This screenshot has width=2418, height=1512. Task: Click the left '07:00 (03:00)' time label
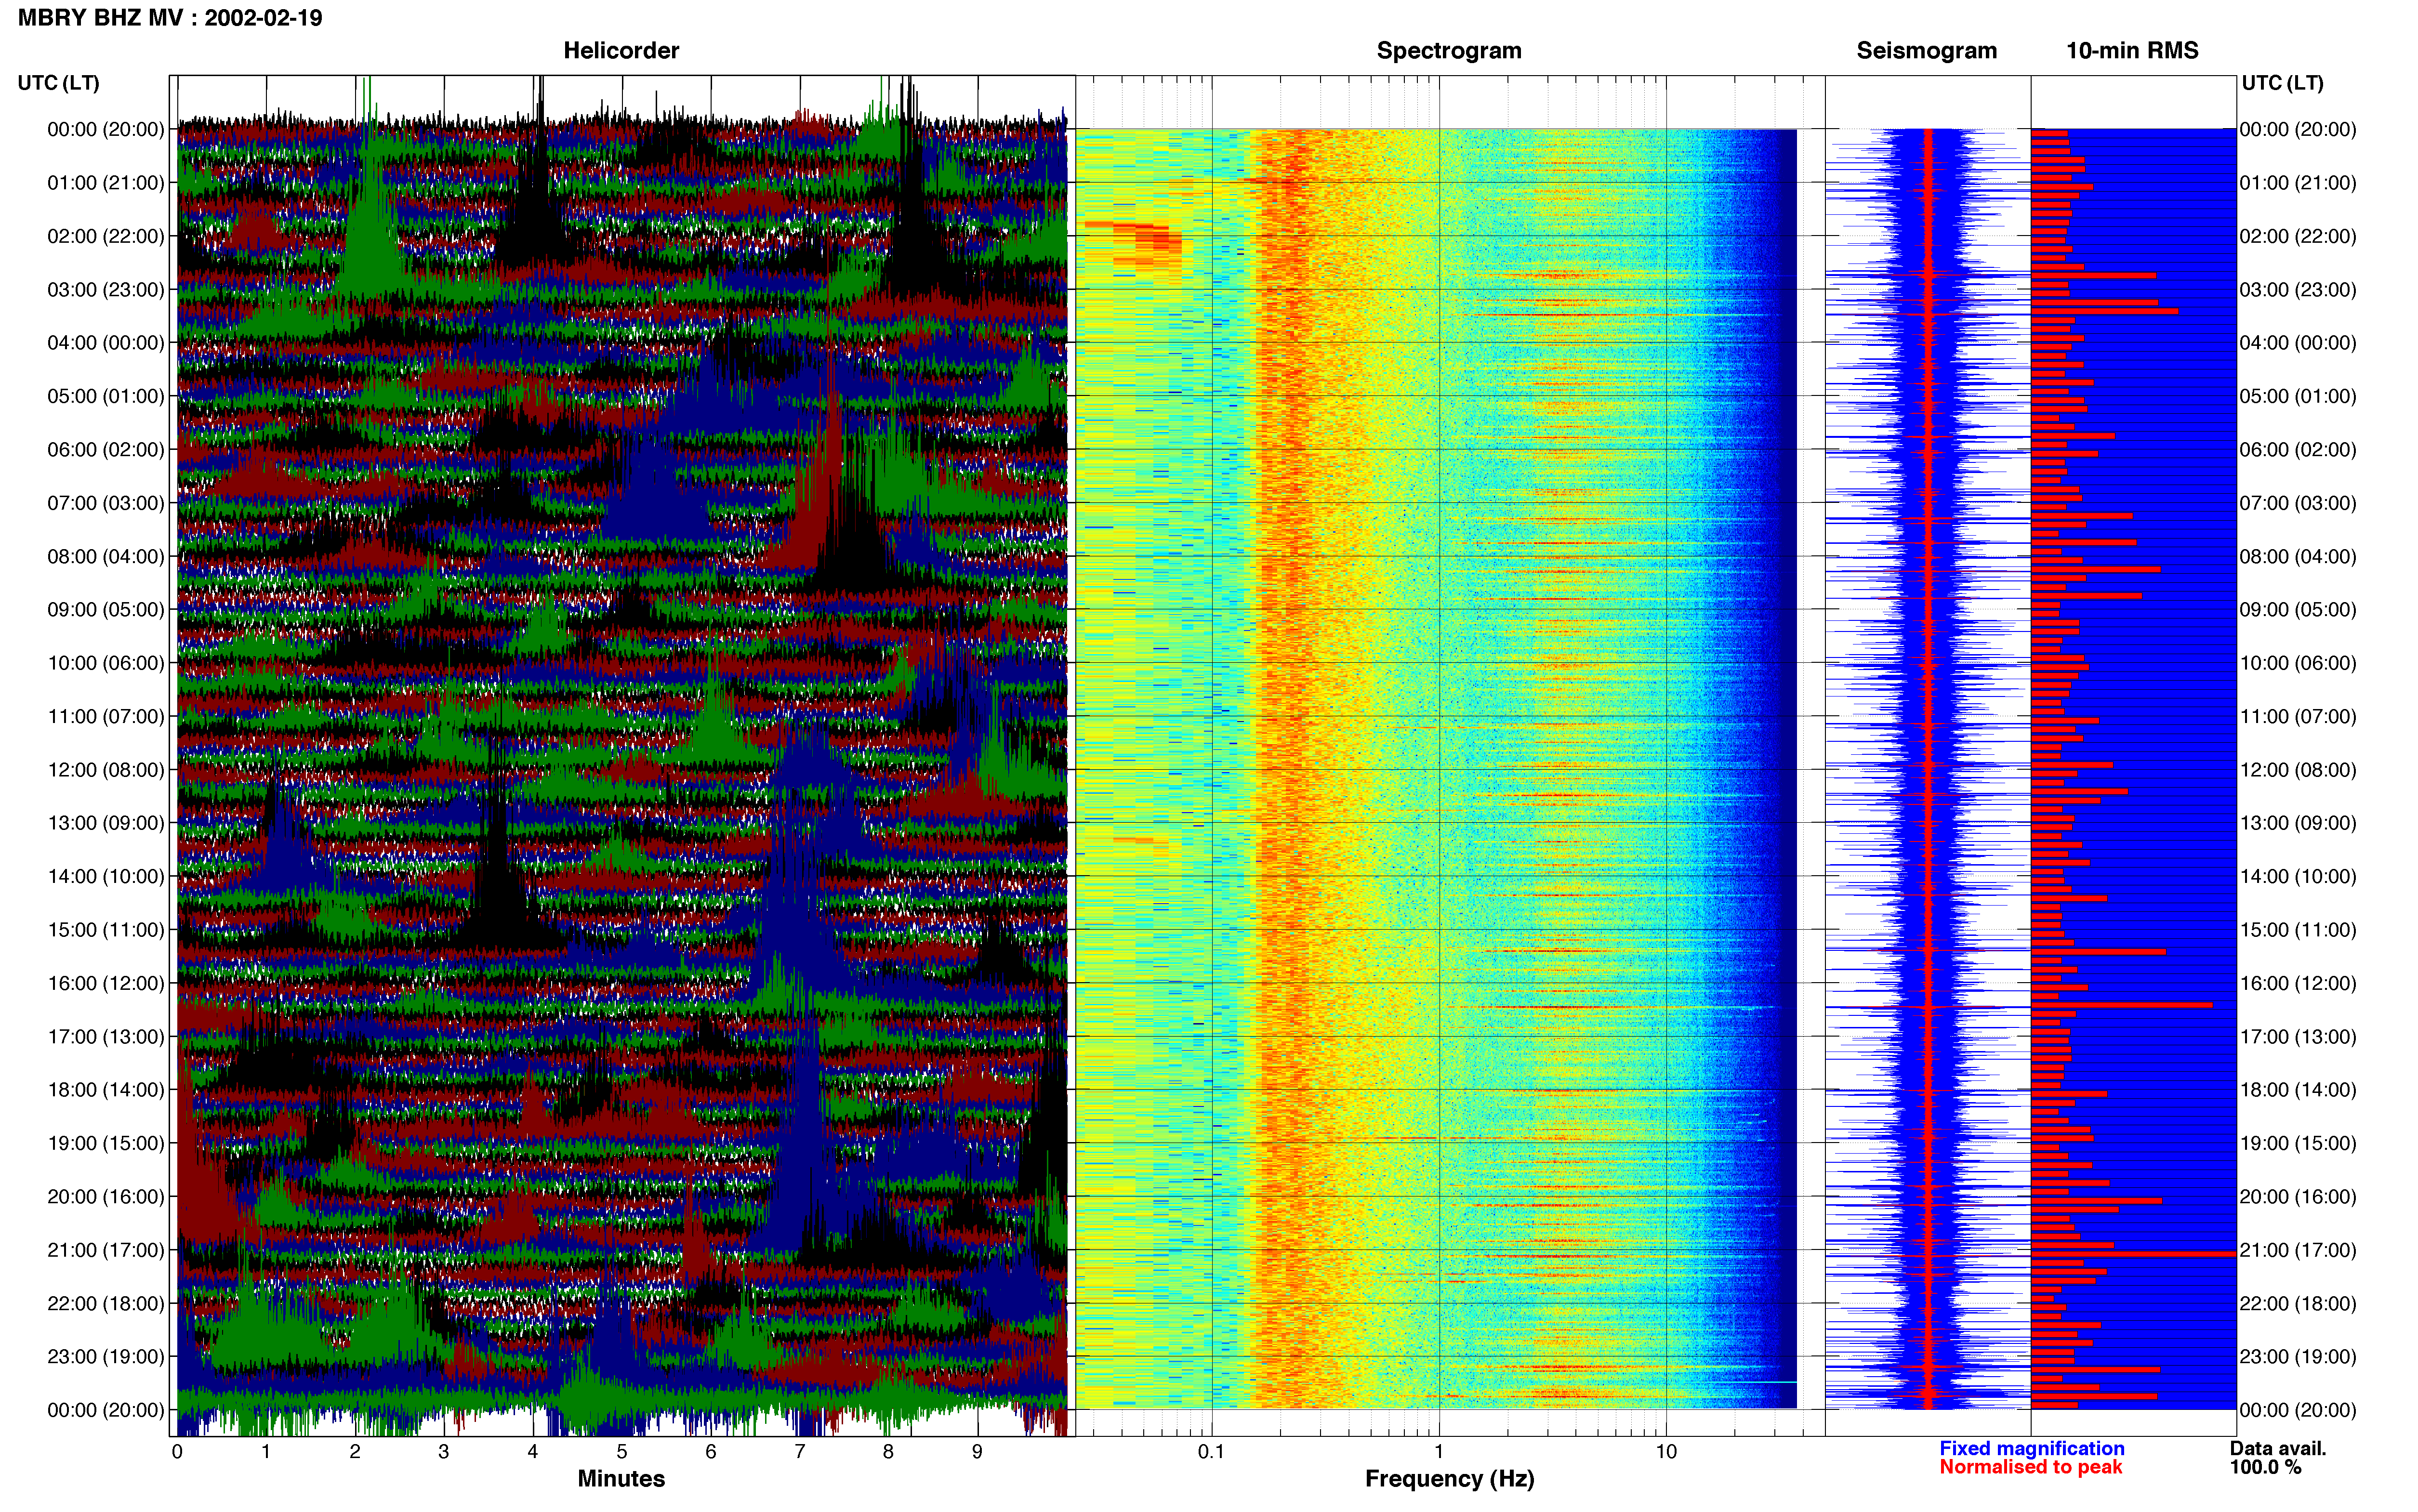click(106, 503)
